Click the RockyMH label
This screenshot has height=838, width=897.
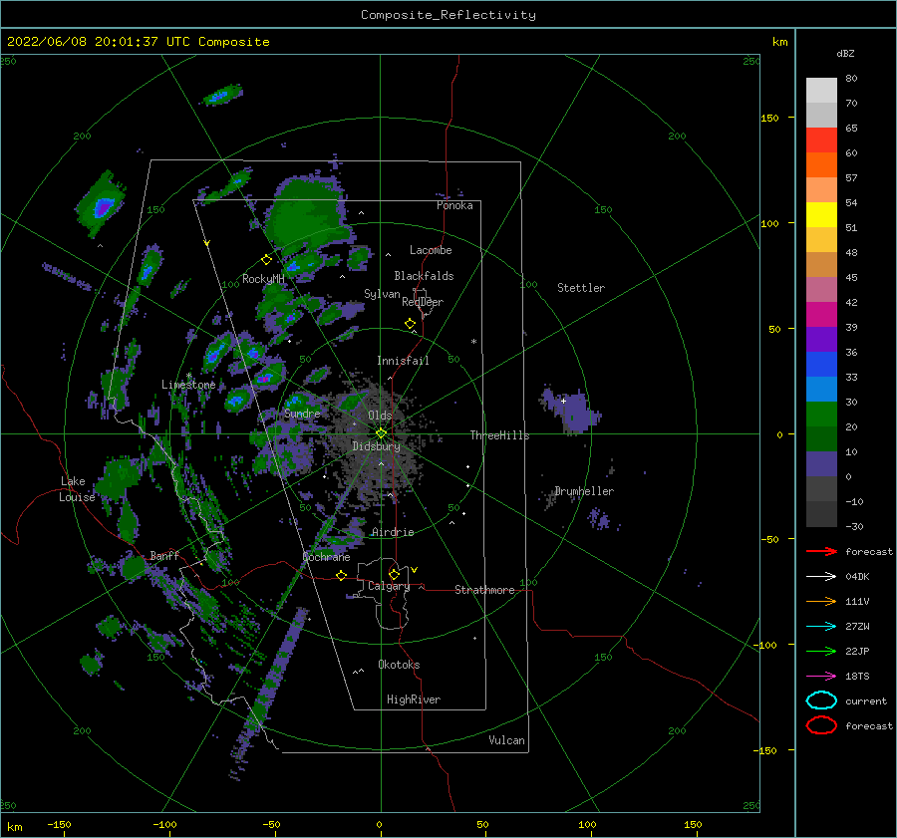(263, 279)
